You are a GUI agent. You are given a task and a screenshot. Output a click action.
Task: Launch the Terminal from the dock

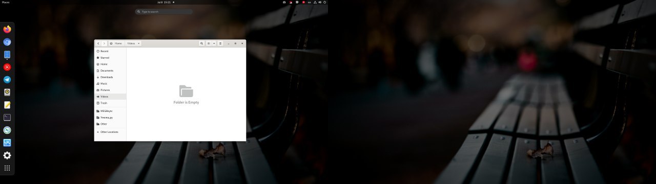(7, 118)
